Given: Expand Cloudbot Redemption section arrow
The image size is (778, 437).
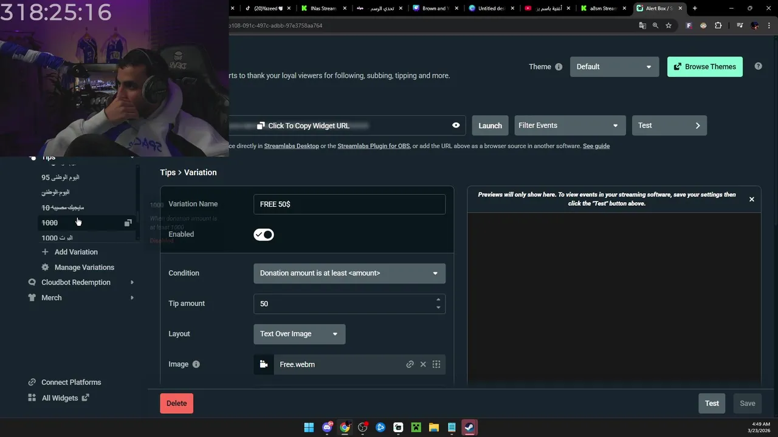Looking at the screenshot, I should click(132, 282).
